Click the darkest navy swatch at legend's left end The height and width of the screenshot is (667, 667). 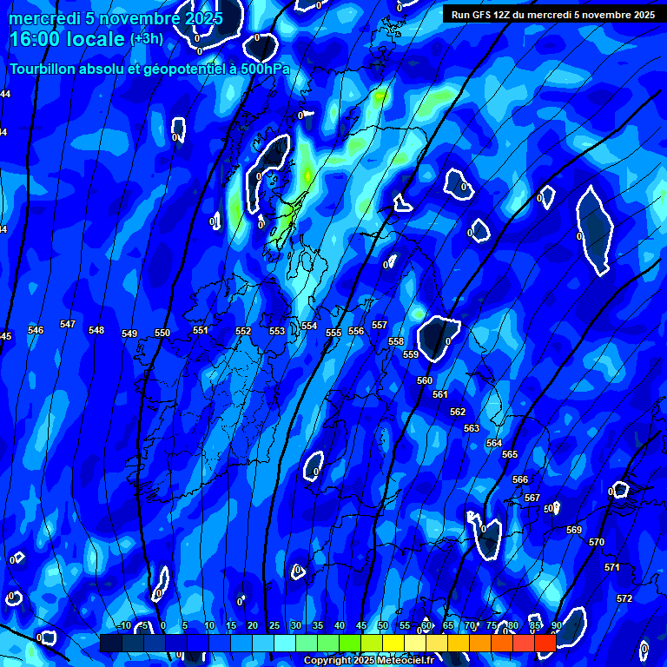pos(110,643)
